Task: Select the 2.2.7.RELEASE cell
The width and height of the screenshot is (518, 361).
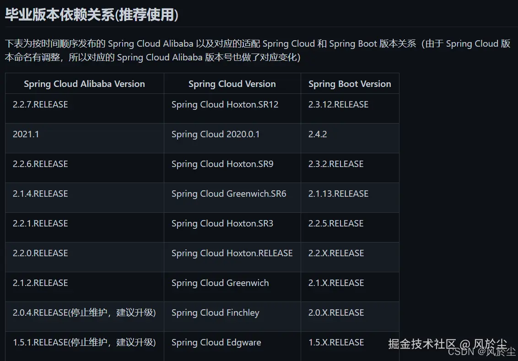Action: point(40,105)
